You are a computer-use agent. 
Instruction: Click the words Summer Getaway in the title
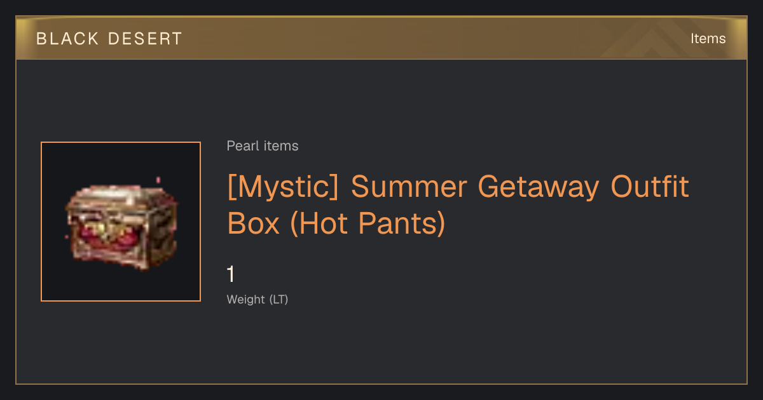476,188
